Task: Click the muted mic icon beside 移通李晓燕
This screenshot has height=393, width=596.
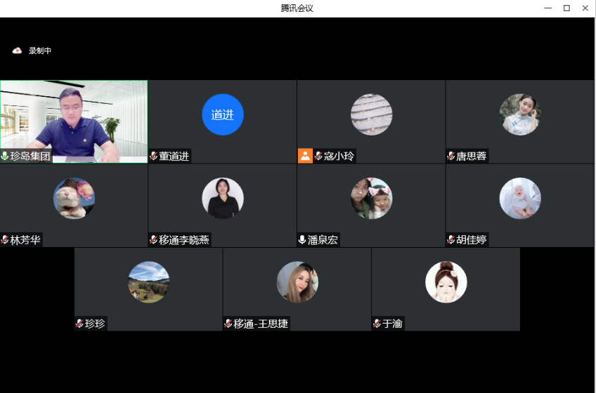Action: [x=154, y=240]
